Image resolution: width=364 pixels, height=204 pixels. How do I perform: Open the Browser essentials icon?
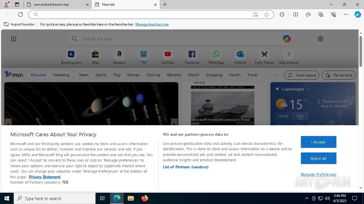(x=333, y=14)
